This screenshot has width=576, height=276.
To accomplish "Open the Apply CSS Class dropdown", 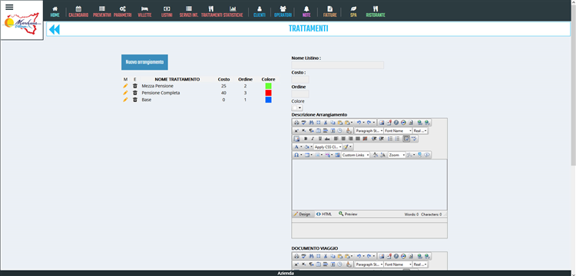I will 328,146.
